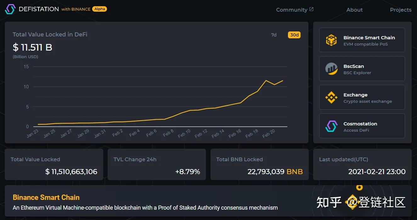Click the Binance Exchange diamond icon
Viewport: 417px width, 220px height.
(x=331, y=97)
